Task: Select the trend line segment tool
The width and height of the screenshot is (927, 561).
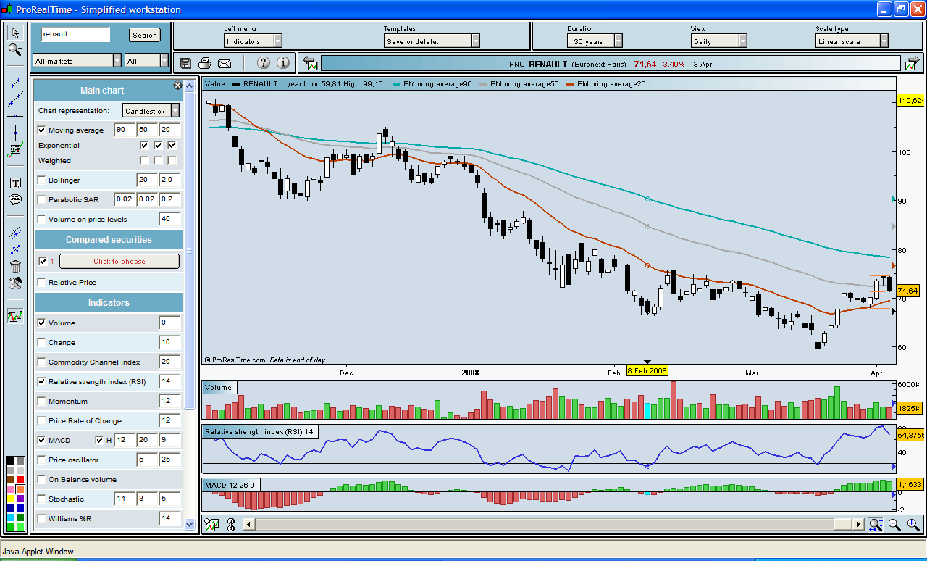Action: click(x=15, y=83)
